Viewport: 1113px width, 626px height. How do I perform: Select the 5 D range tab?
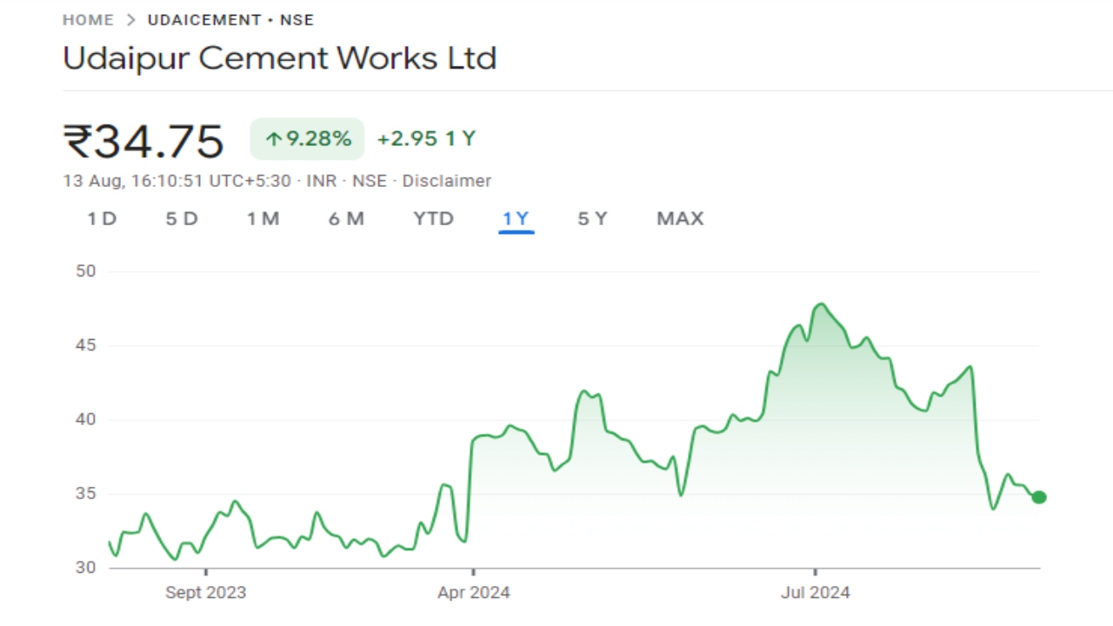(x=182, y=218)
